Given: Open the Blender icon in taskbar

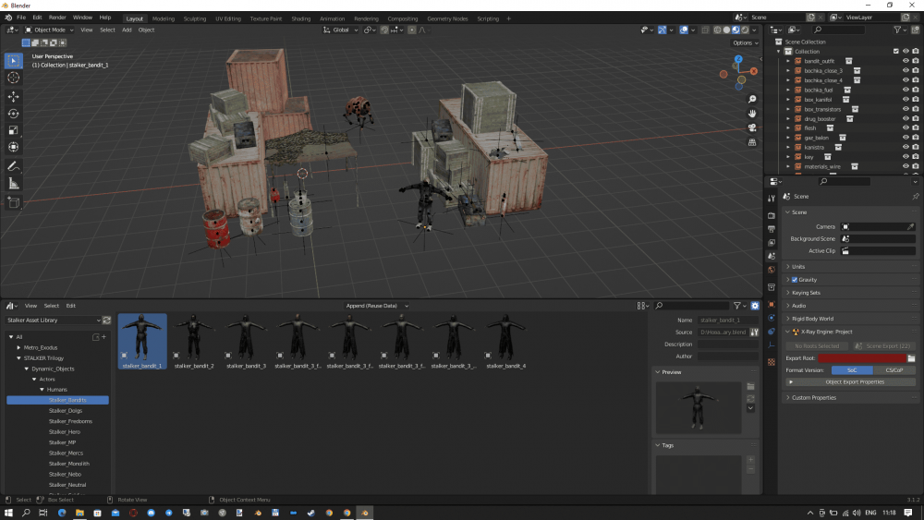Looking at the screenshot, I should [x=365, y=513].
